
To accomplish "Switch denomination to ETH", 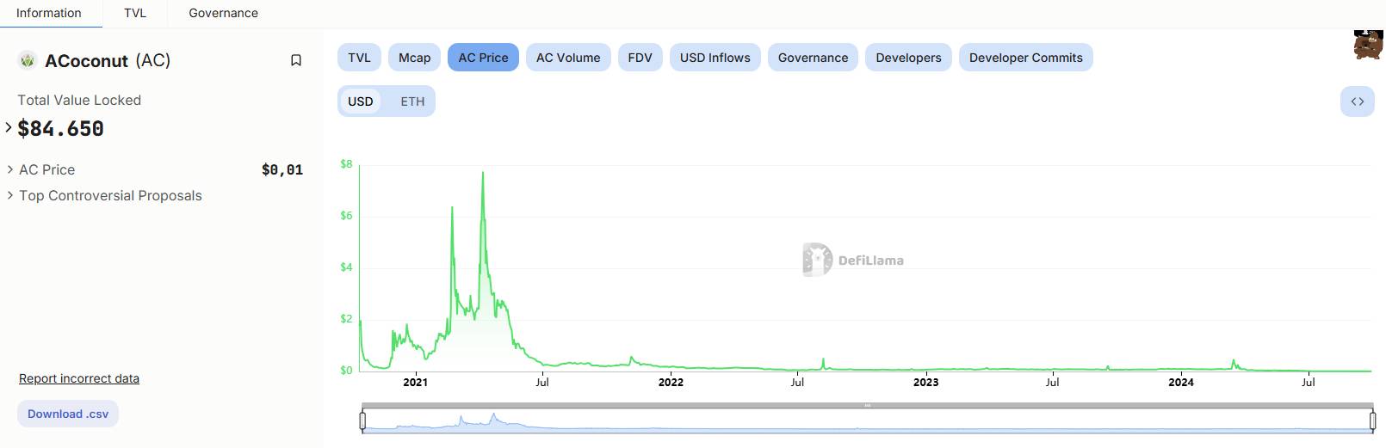I will tap(412, 101).
